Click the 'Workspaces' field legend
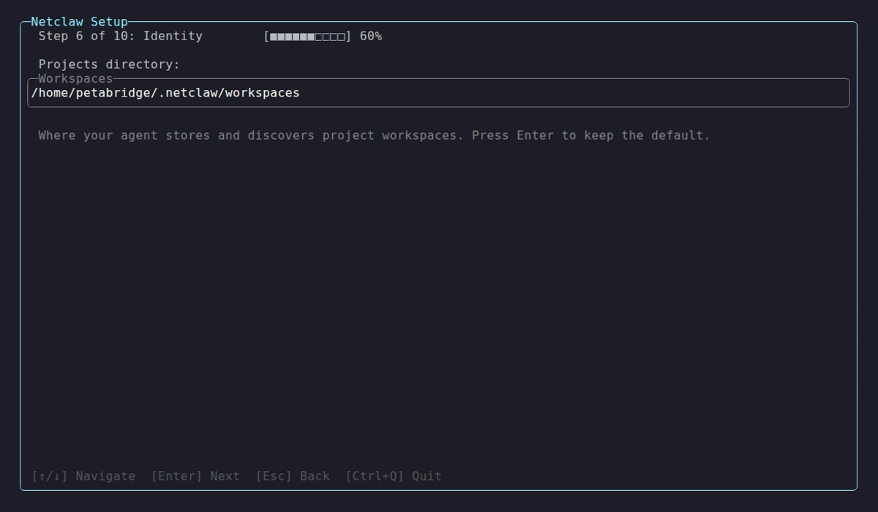Viewport: 878px width, 512px height. (75, 78)
